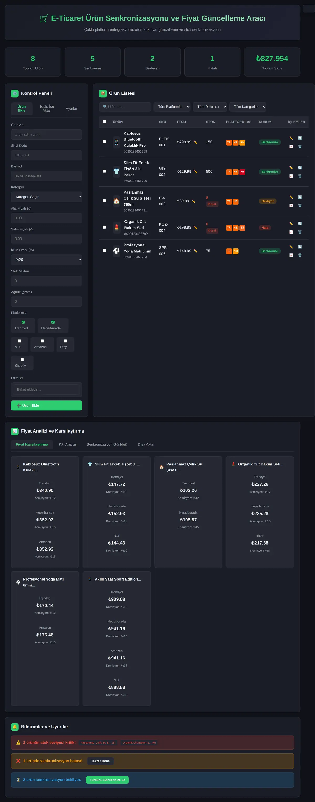Click the Bildirimler bell icon
The image size is (315, 802).
15,727
